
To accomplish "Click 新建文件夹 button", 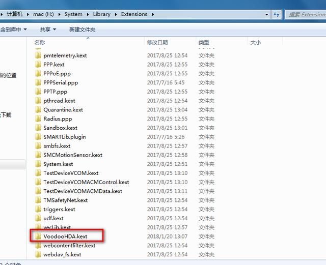I will click(82, 30).
